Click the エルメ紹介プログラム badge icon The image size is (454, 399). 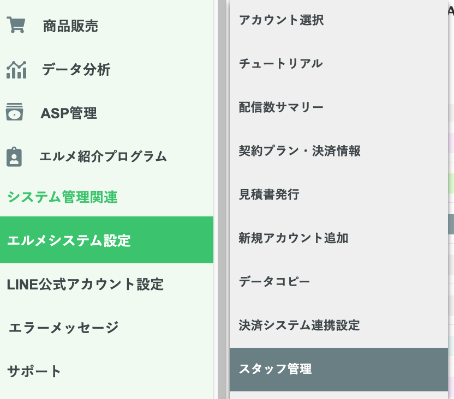coord(14,157)
